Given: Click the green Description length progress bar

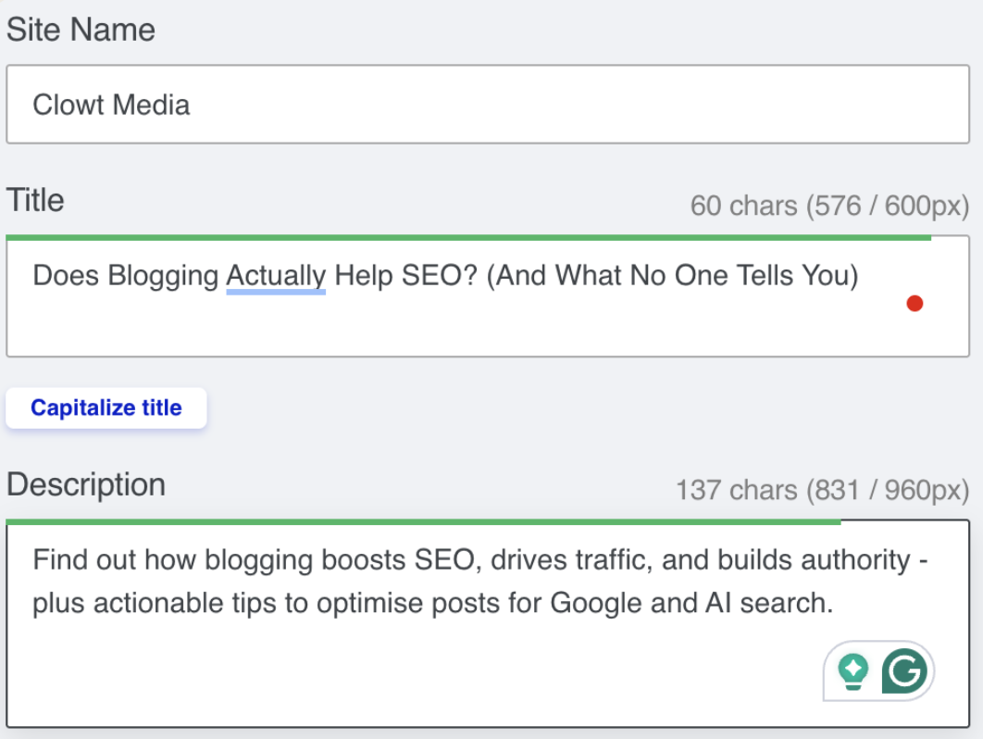Looking at the screenshot, I should [x=423, y=522].
